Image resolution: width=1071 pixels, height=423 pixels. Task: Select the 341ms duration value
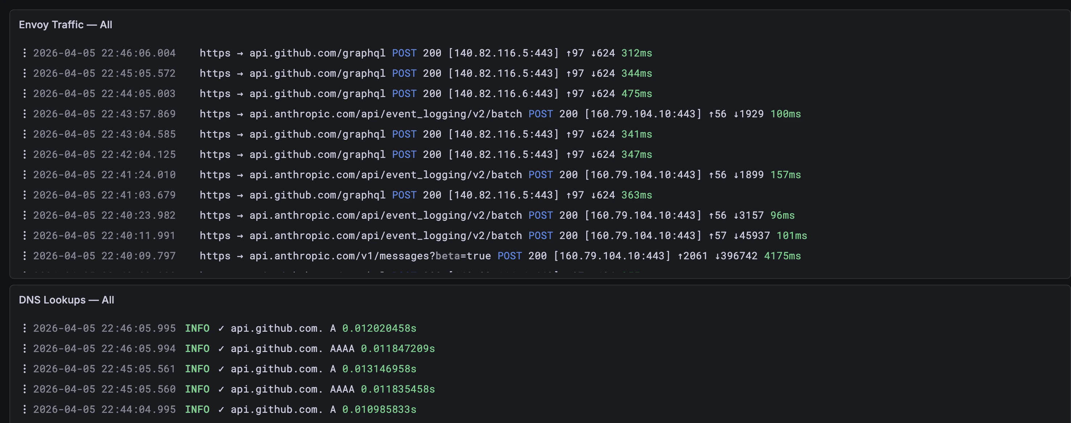[637, 134]
